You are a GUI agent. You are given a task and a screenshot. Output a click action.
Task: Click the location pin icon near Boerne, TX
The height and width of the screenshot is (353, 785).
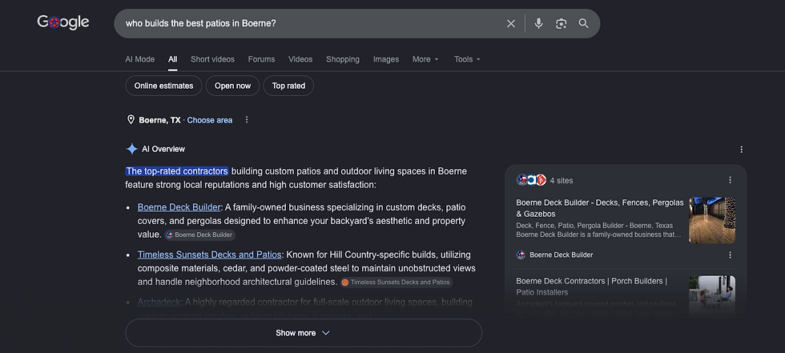click(x=131, y=119)
